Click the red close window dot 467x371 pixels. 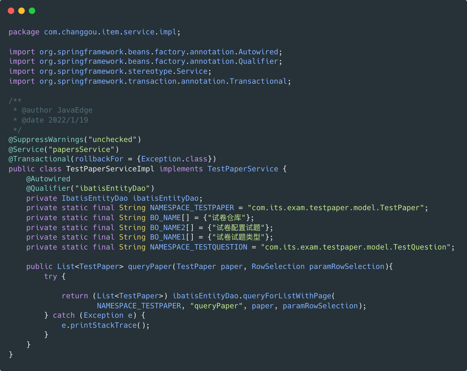pos(11,11)
